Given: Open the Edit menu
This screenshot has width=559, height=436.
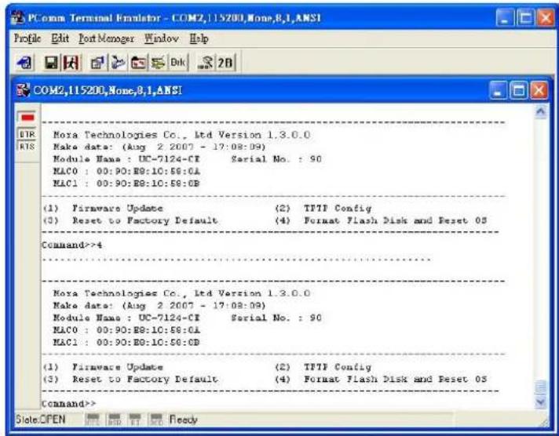Looking at the screenshot, I should [60, 38].
